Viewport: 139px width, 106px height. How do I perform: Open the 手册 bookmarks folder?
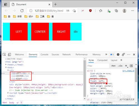tap(17, 16)
